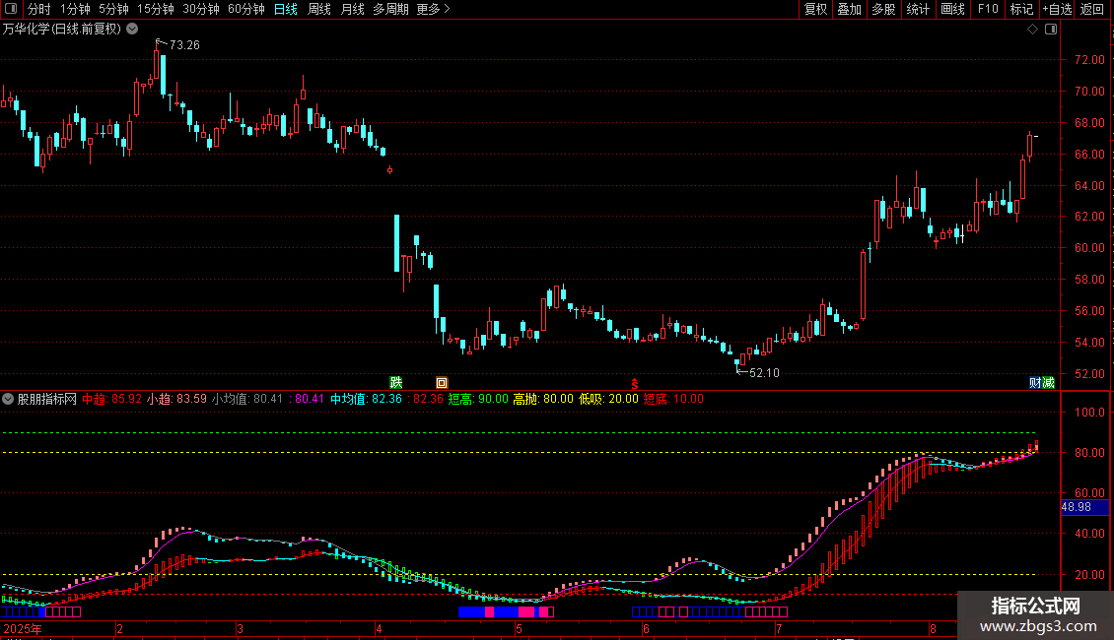Click the 返回 back button
The width and height of the screenshot is (1114, 640).
coord(1092,9)
